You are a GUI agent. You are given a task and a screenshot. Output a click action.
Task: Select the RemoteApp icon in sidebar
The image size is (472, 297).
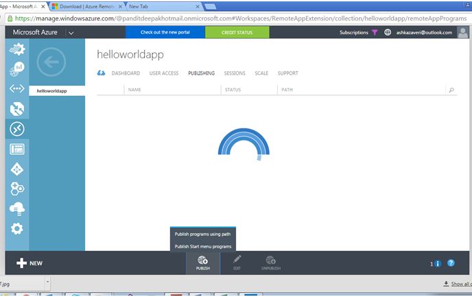point(17,129)
